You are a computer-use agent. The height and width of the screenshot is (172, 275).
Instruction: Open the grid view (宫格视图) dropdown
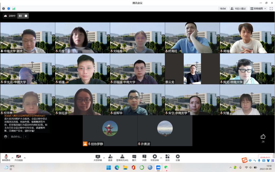[258, 9]
